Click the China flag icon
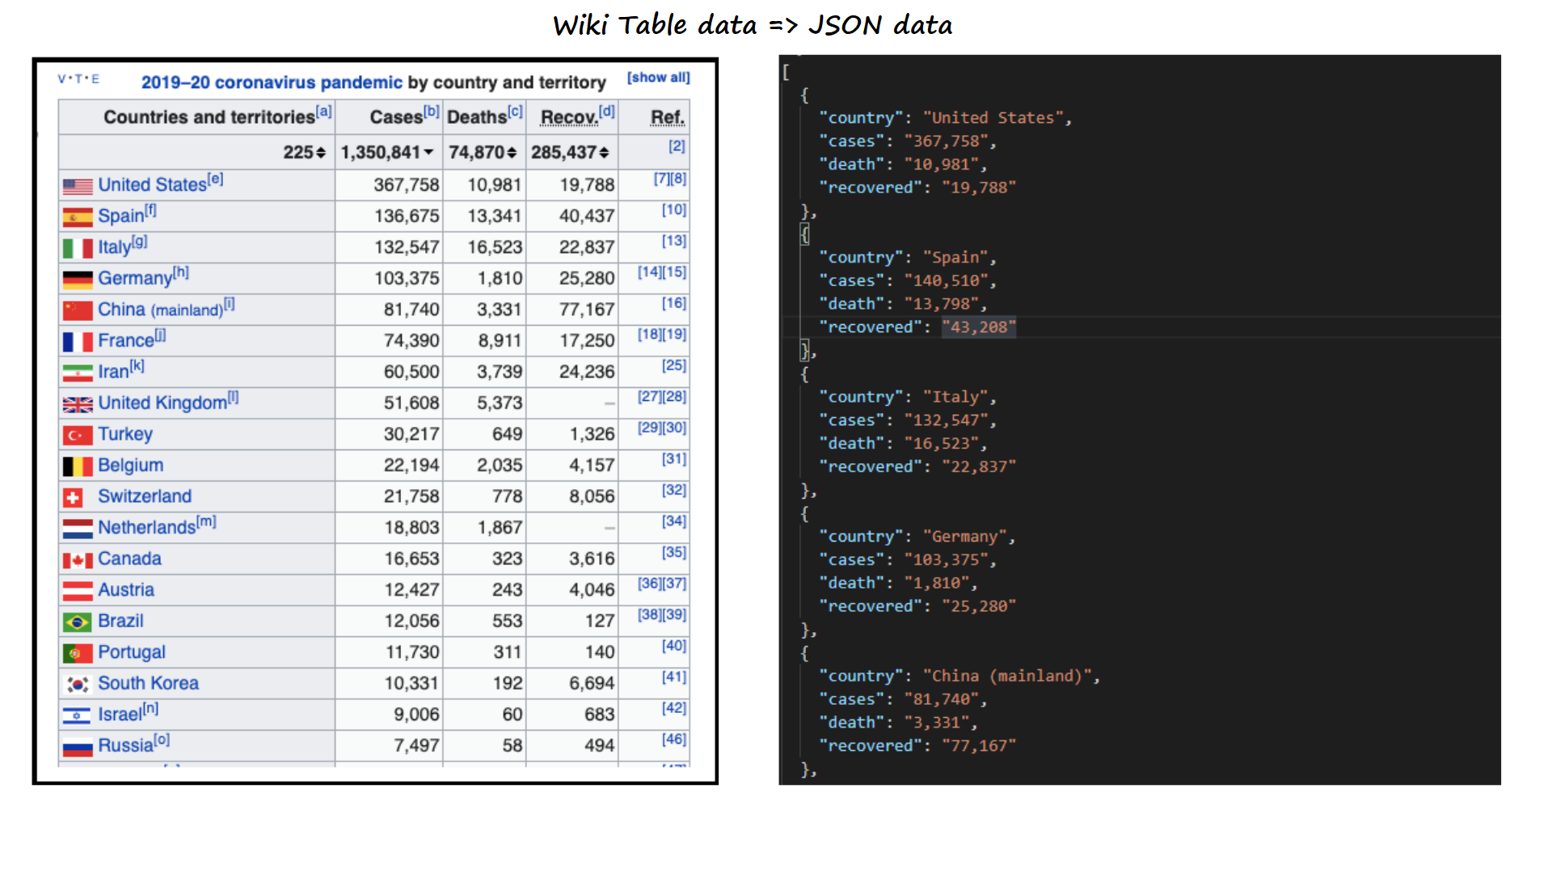This screenshot has height=873, width=1552. (x=78, y=310)
